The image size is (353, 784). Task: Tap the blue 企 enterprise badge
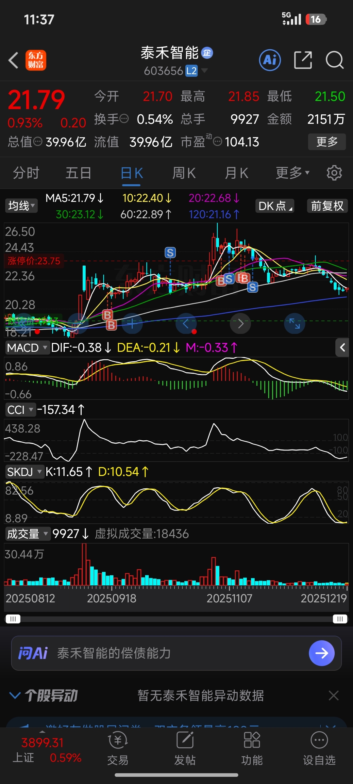pos(207,53)
